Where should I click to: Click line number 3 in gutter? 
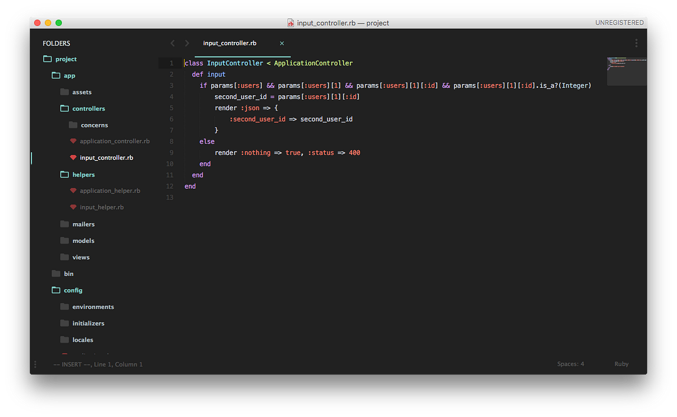point(172,86)
